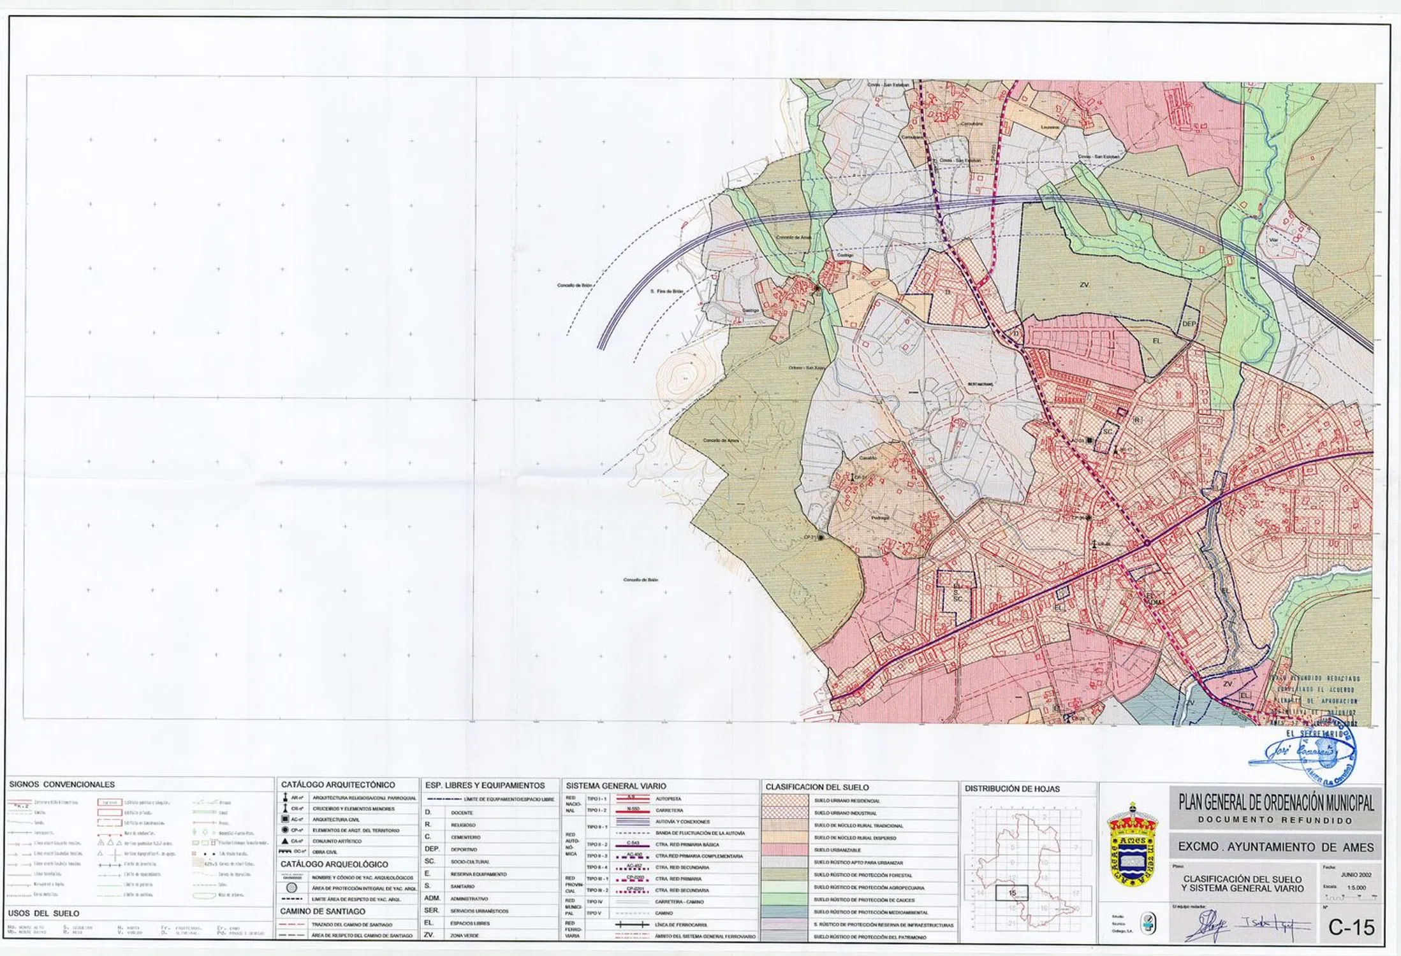Click the Plan General de Ordenación Municipal title
Image resolution: width=1401 pixels, height=956 pixels.
(x=1276, y=802)
